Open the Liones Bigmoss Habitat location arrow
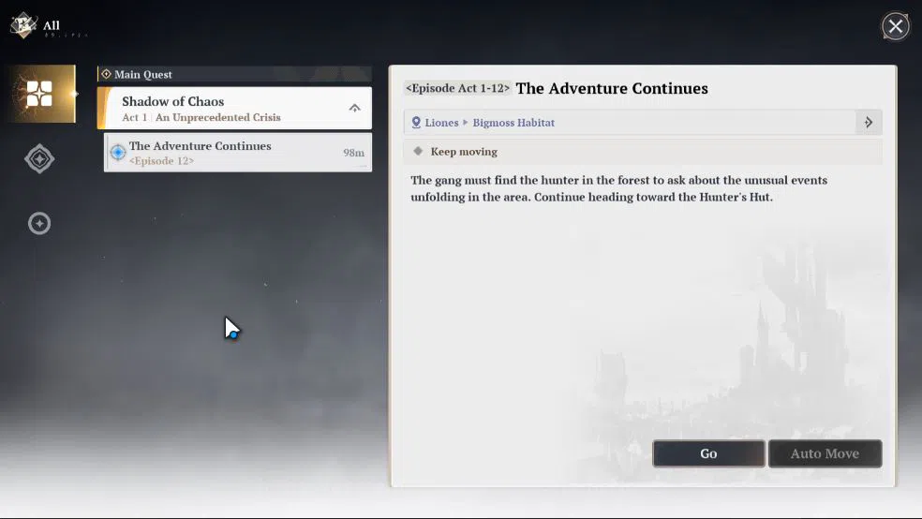This screenshot has height=519, width=922. 869,123
